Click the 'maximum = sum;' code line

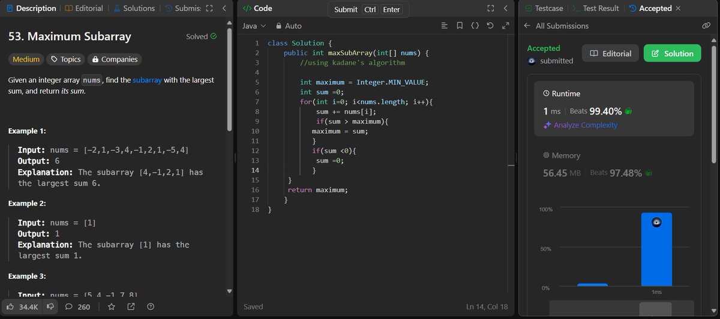pos(340,131)
